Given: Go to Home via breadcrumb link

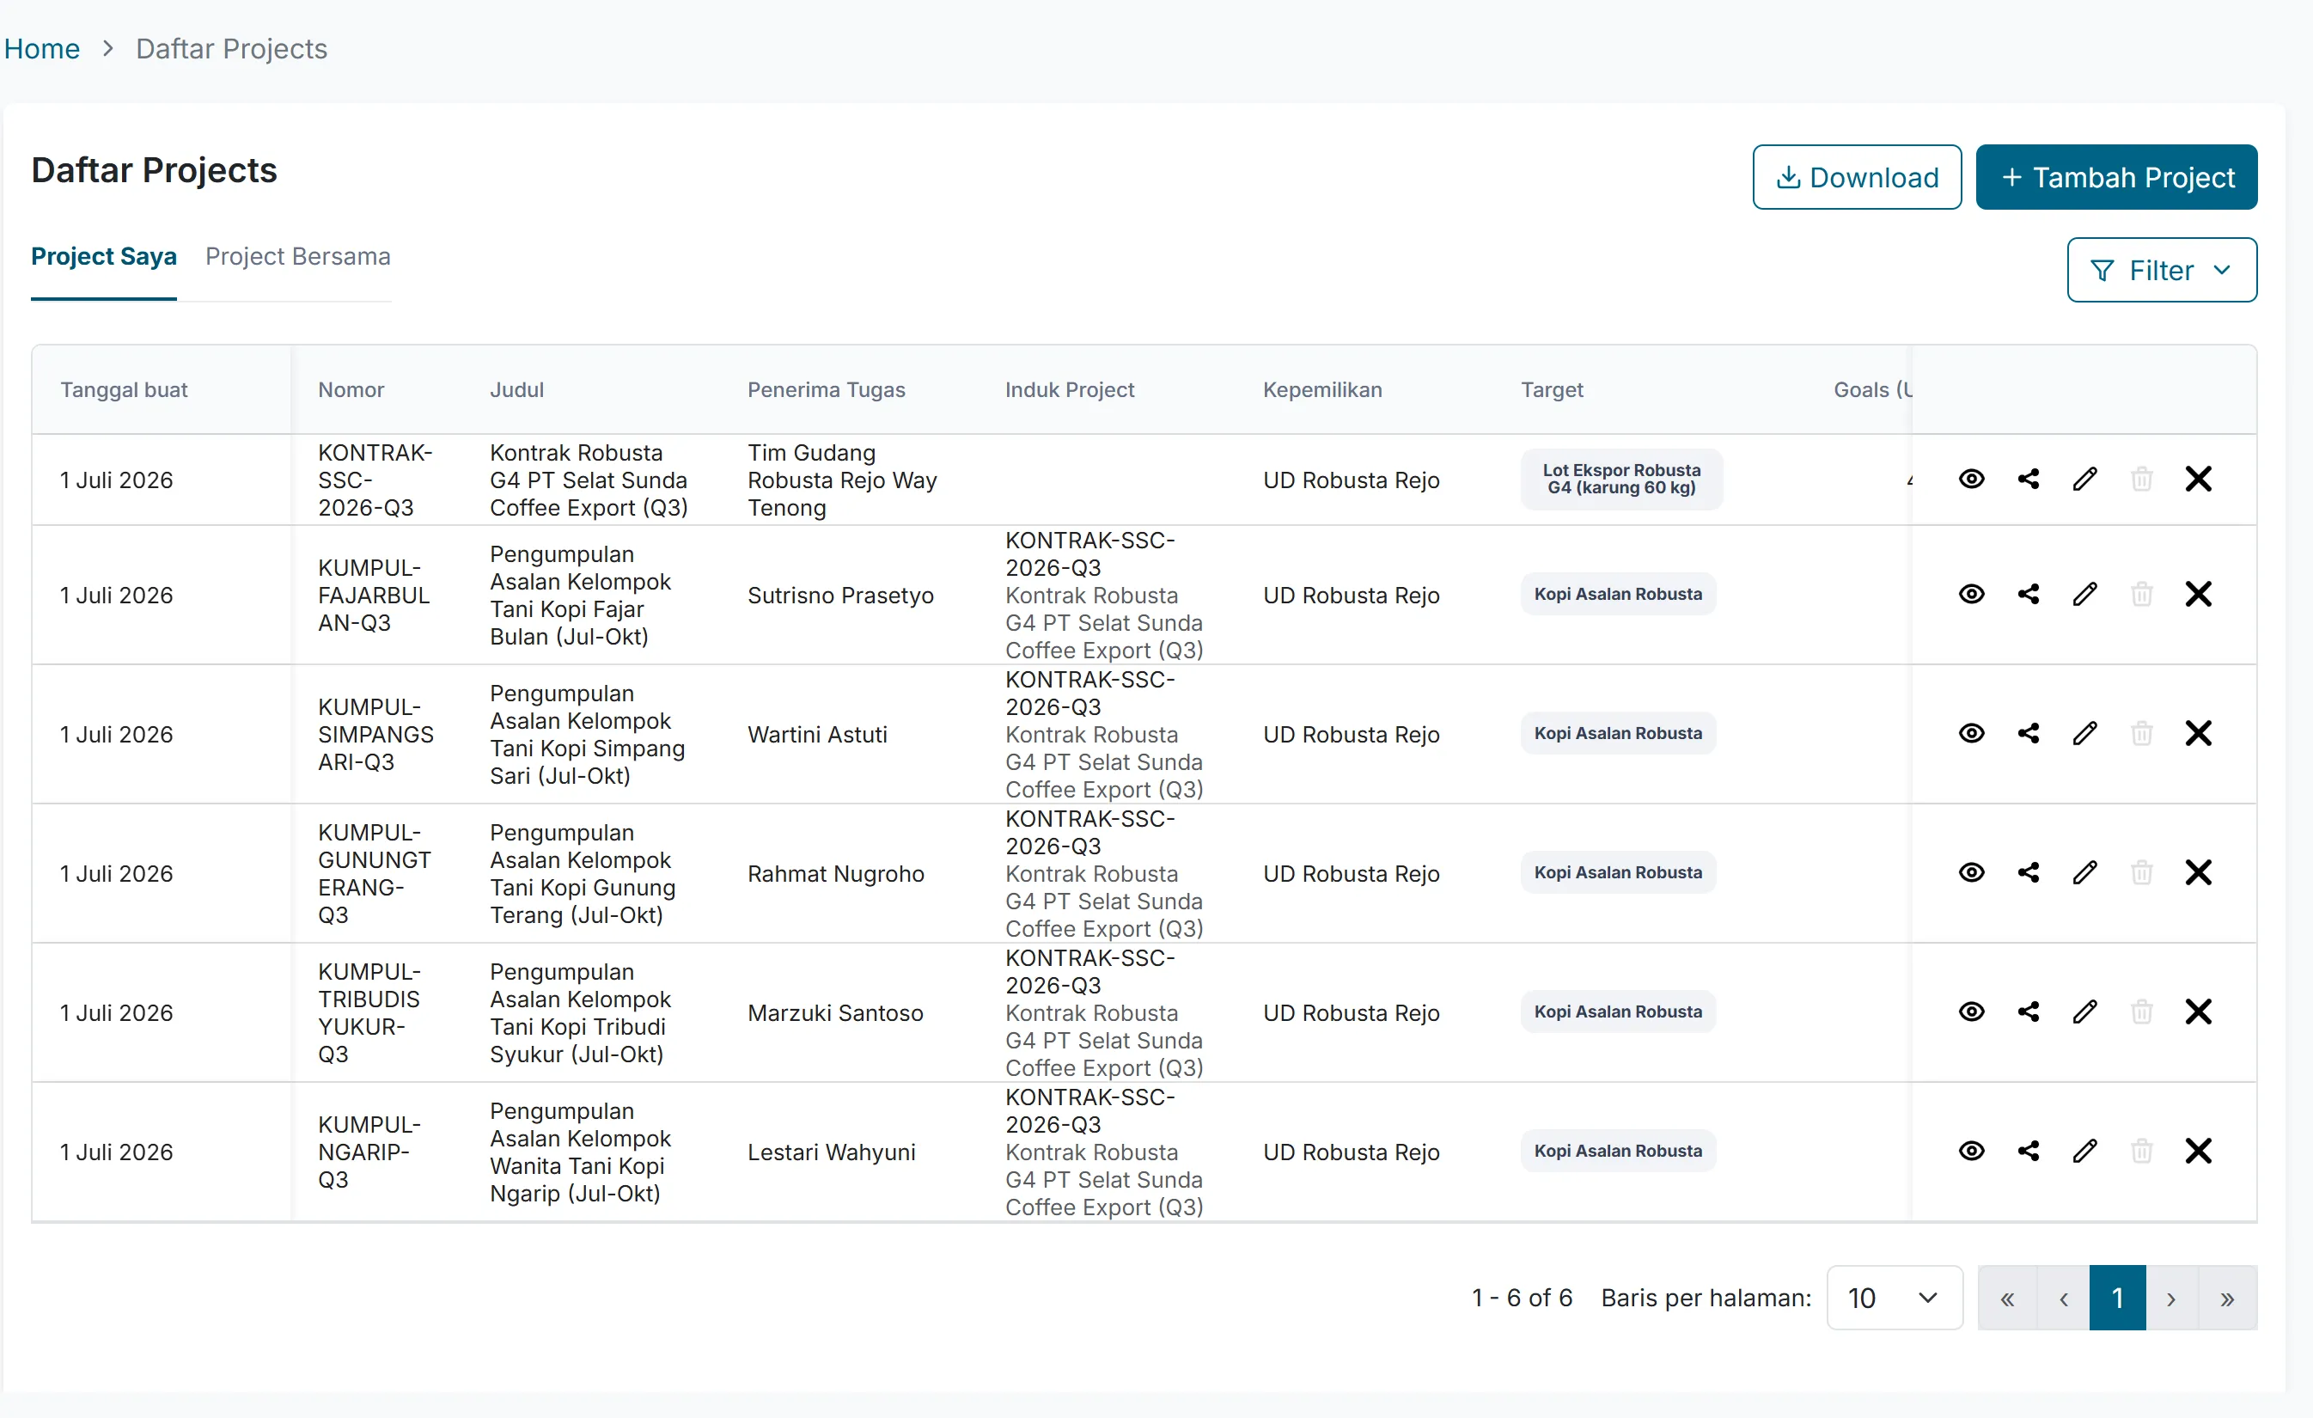Looking at the screenshot, I should (x=42, y=49).
